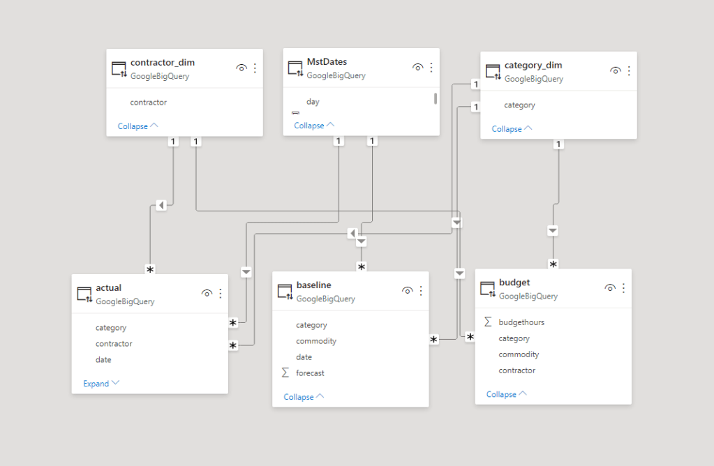Select the day field in MstDates
714x466 pixels.
click(x=312, y=101)
